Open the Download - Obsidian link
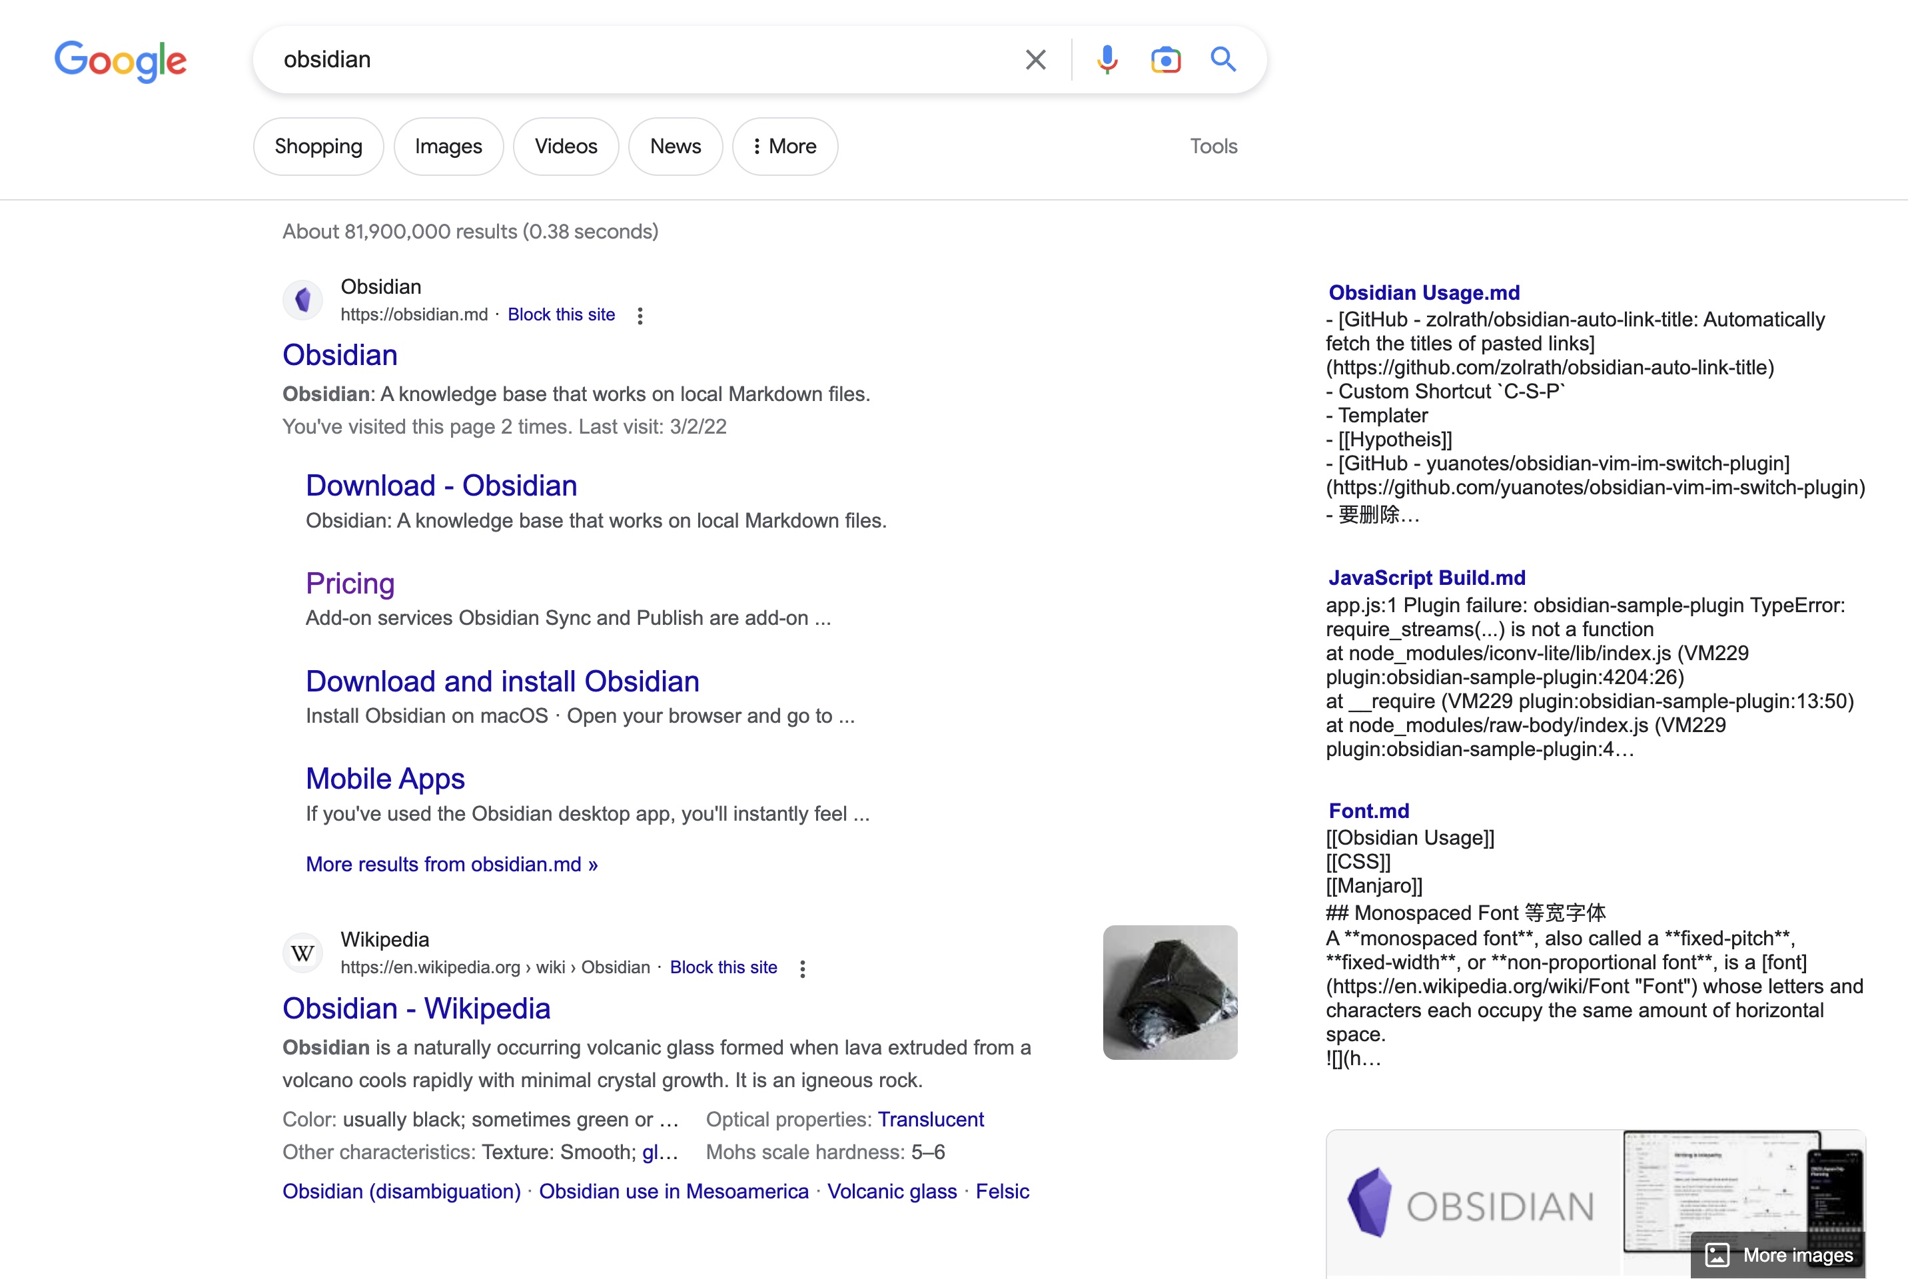Viewport: 1908px width, 1279px height. 441,486
